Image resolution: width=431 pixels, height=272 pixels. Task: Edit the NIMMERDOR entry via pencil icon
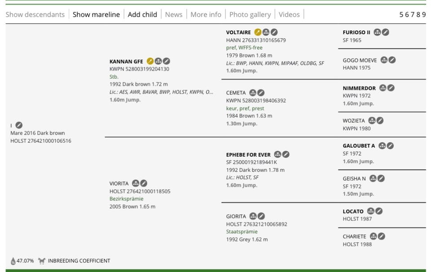pos(391,88)
